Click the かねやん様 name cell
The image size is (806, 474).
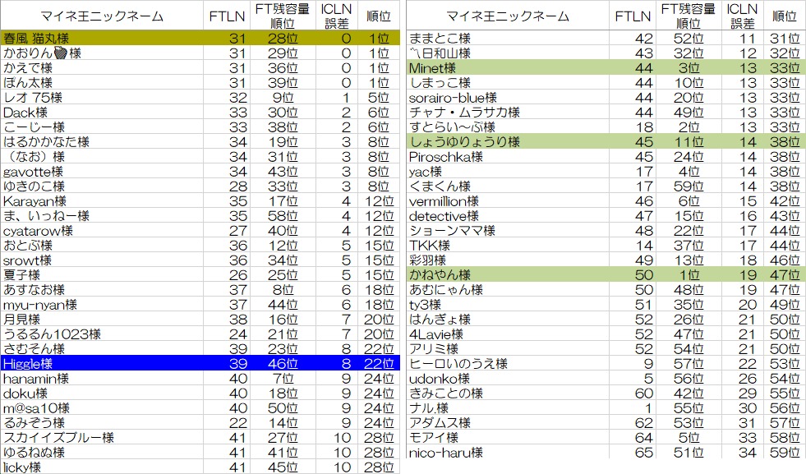[x=440, y=275]
